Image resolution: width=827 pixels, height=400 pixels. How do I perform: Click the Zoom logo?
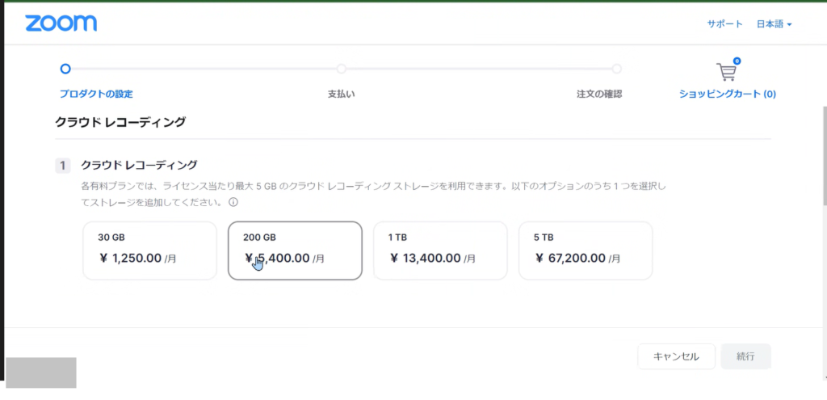click(61, 23)
